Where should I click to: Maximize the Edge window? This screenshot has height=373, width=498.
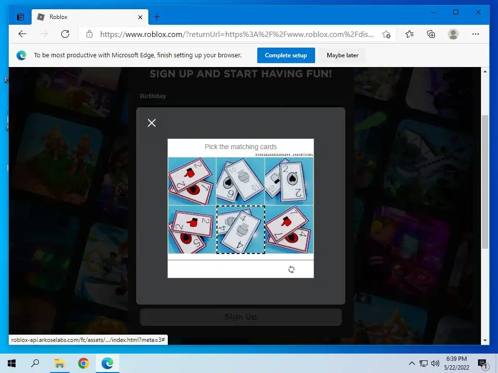pos(456,12)
